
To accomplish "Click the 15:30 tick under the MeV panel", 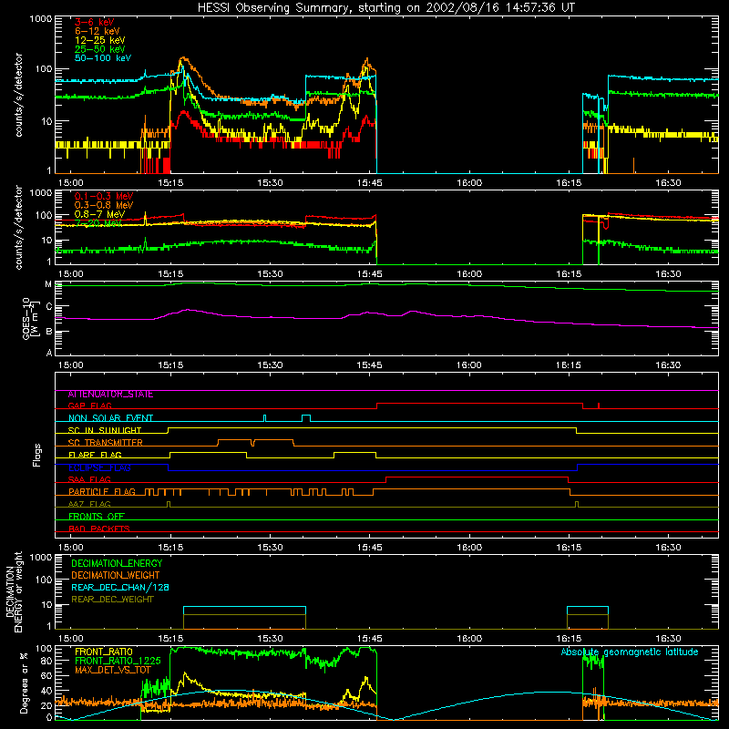I will click(x=270, y=274).
